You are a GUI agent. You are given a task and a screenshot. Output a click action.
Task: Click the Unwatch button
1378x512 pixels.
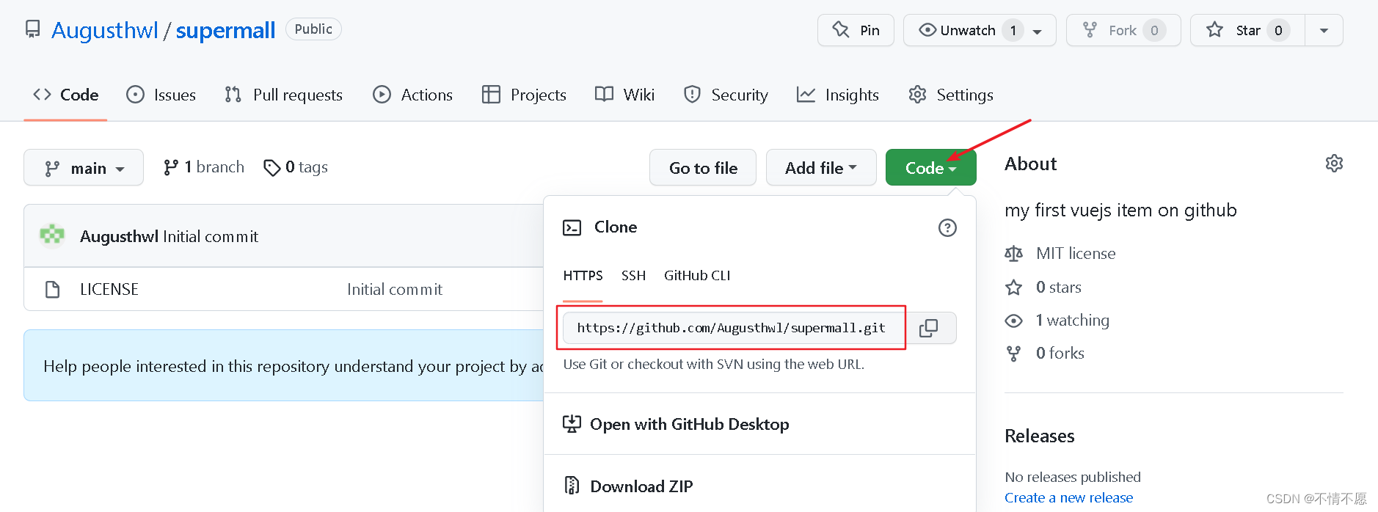point(980,30)
